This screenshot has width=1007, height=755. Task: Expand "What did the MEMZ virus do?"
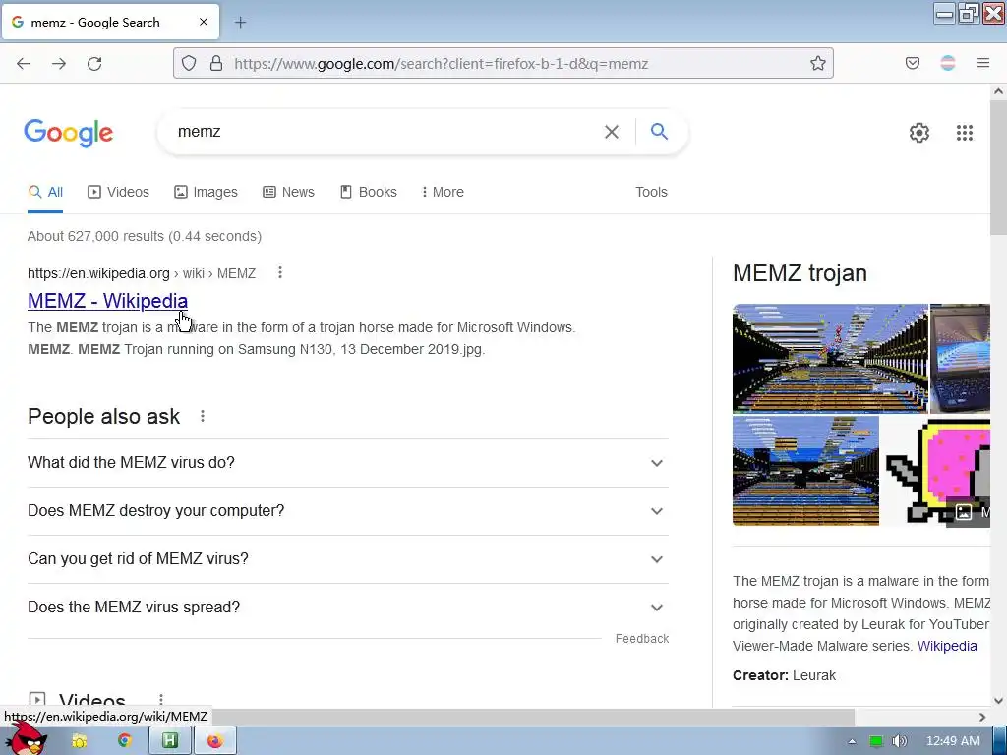[348, 463]
